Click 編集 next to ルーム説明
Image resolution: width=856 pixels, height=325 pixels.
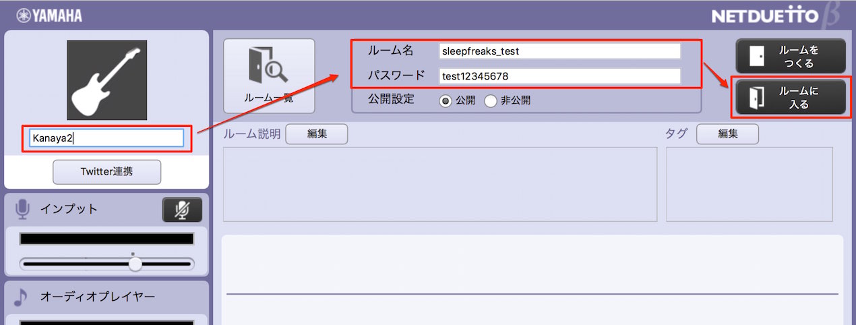[317, 134]
